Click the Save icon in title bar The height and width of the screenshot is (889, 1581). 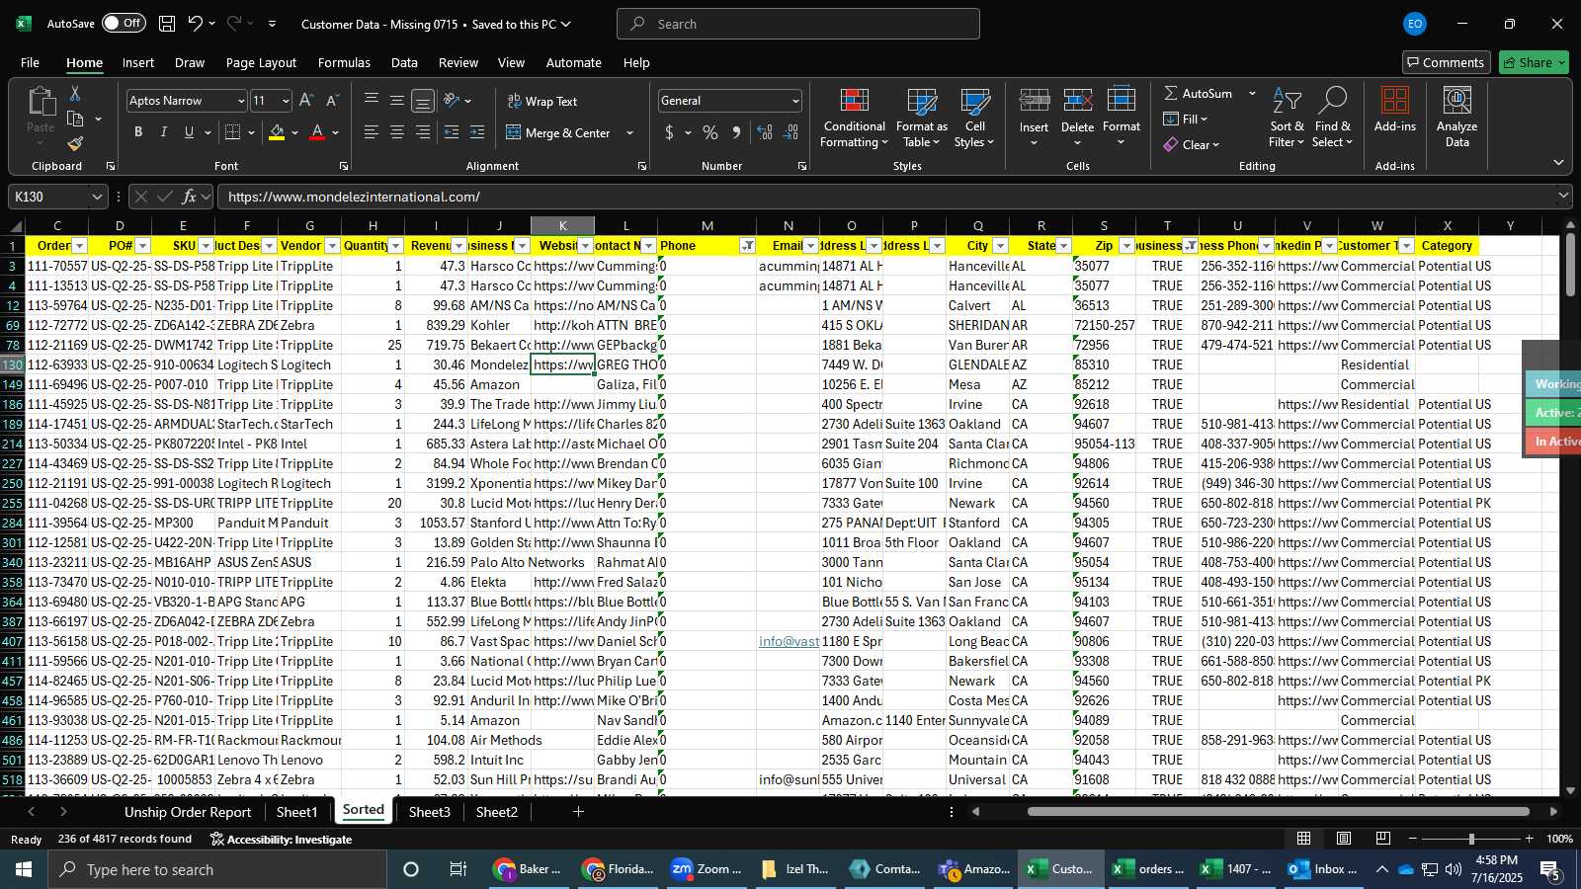[167, 24]
